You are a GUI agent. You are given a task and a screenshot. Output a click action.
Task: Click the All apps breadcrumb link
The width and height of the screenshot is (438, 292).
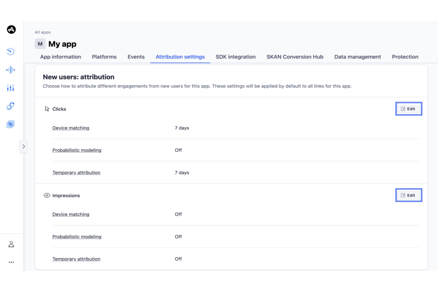coord(43,32)
